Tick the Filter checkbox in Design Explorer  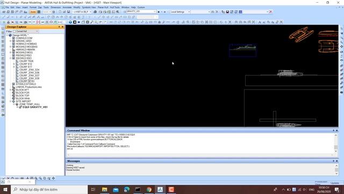15,31
